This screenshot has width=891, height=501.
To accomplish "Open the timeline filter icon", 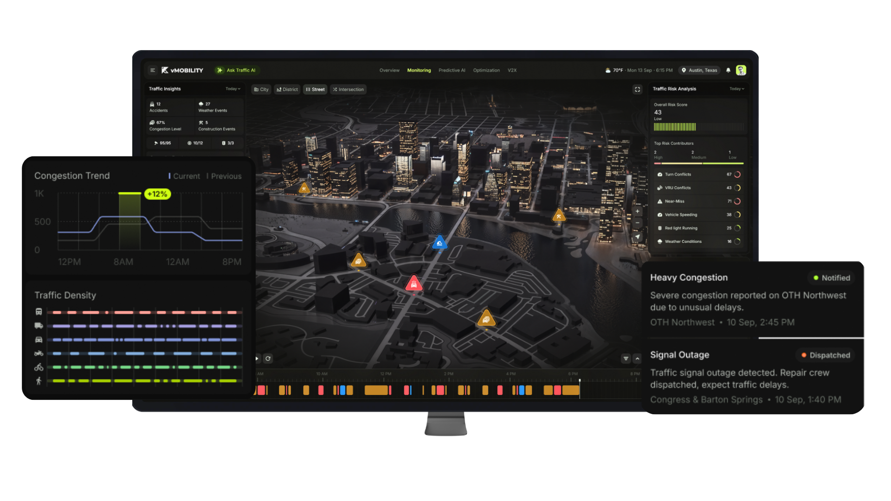I will point(626,359).
